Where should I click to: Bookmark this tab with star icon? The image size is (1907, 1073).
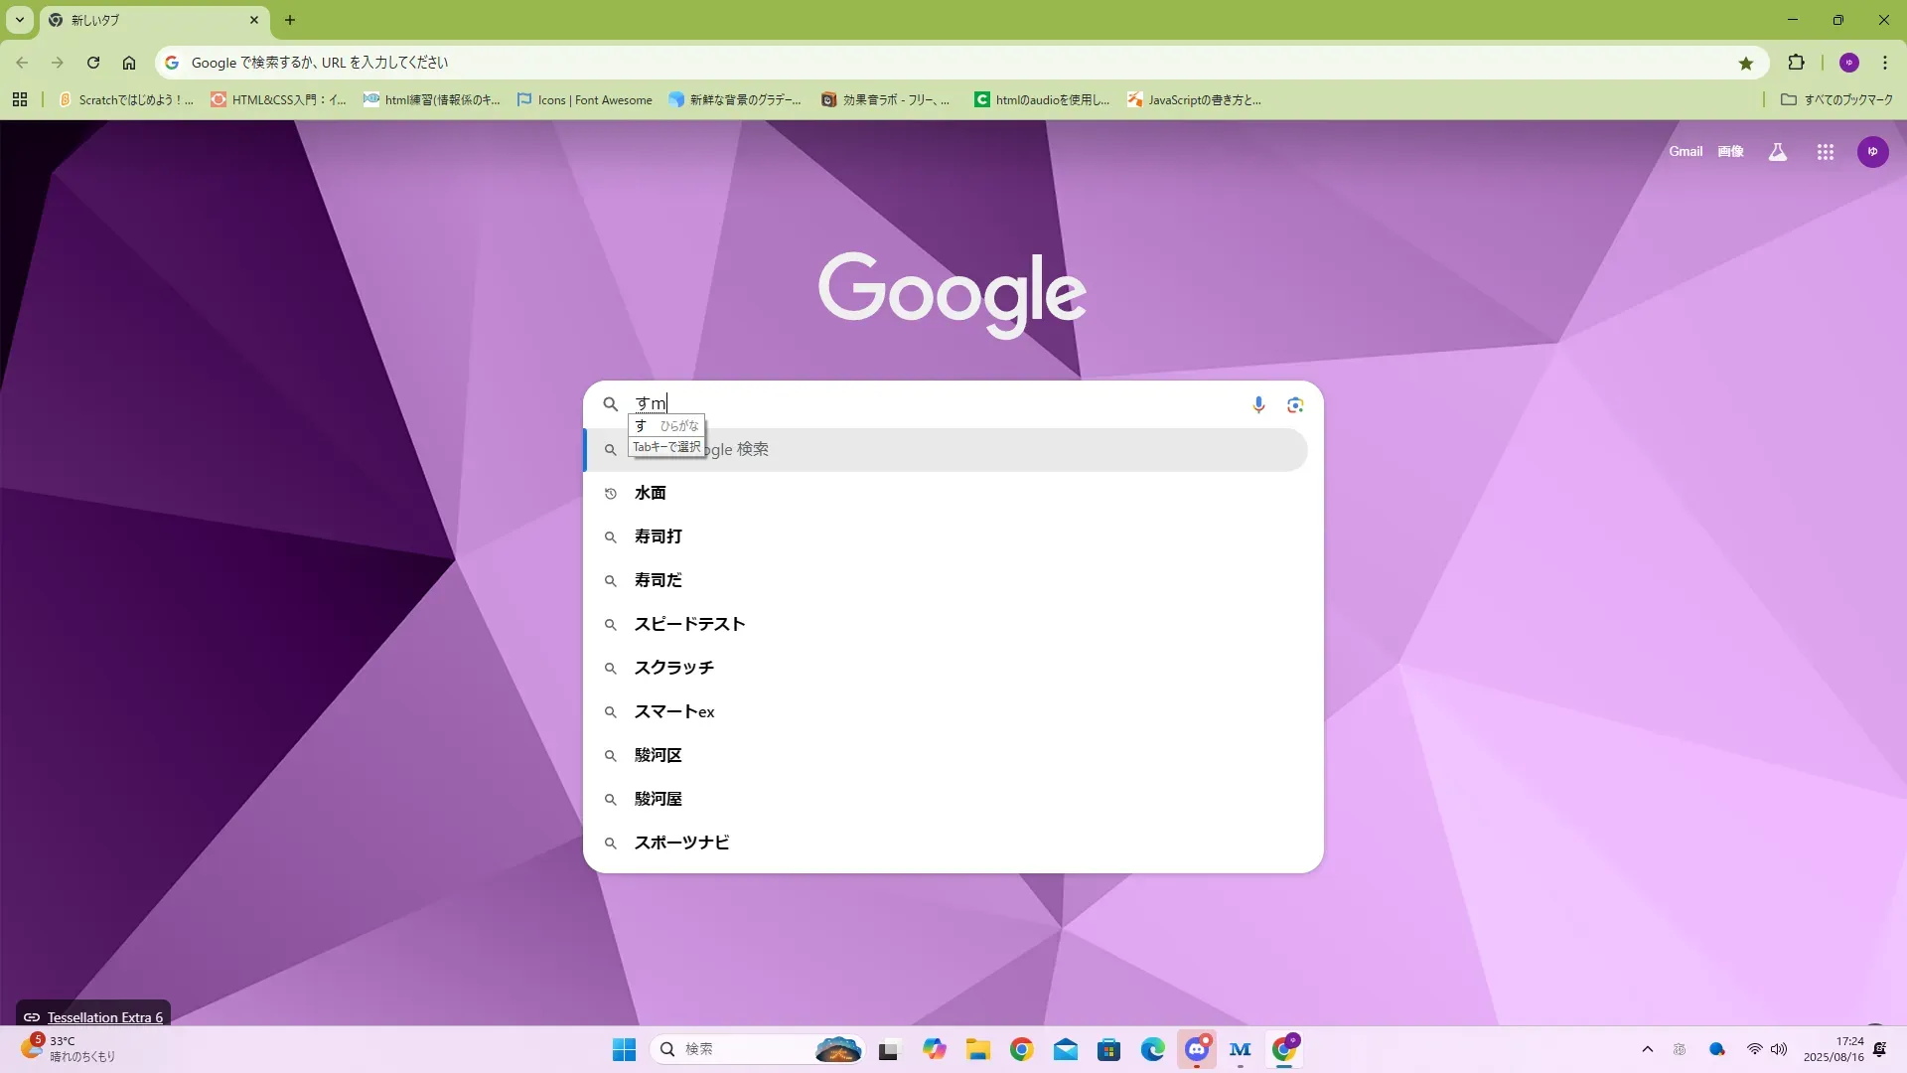[1746, 63]
